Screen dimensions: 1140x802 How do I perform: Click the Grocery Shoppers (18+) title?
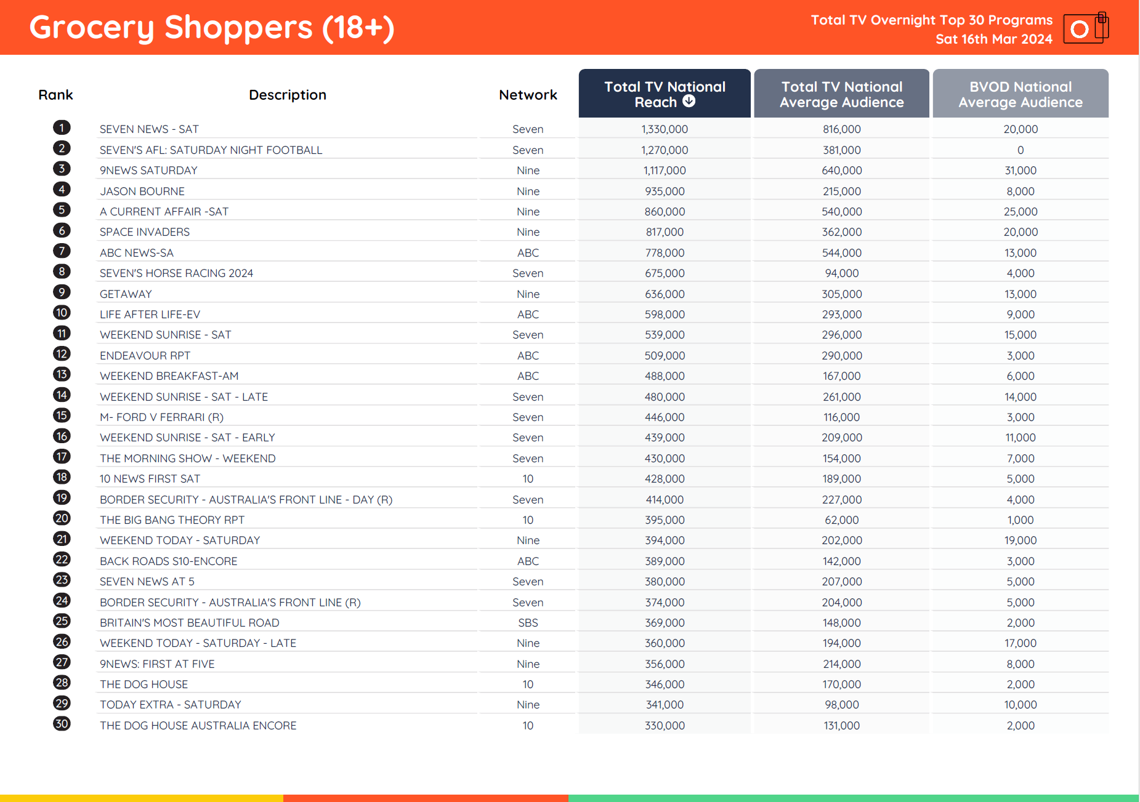(212, 28)
